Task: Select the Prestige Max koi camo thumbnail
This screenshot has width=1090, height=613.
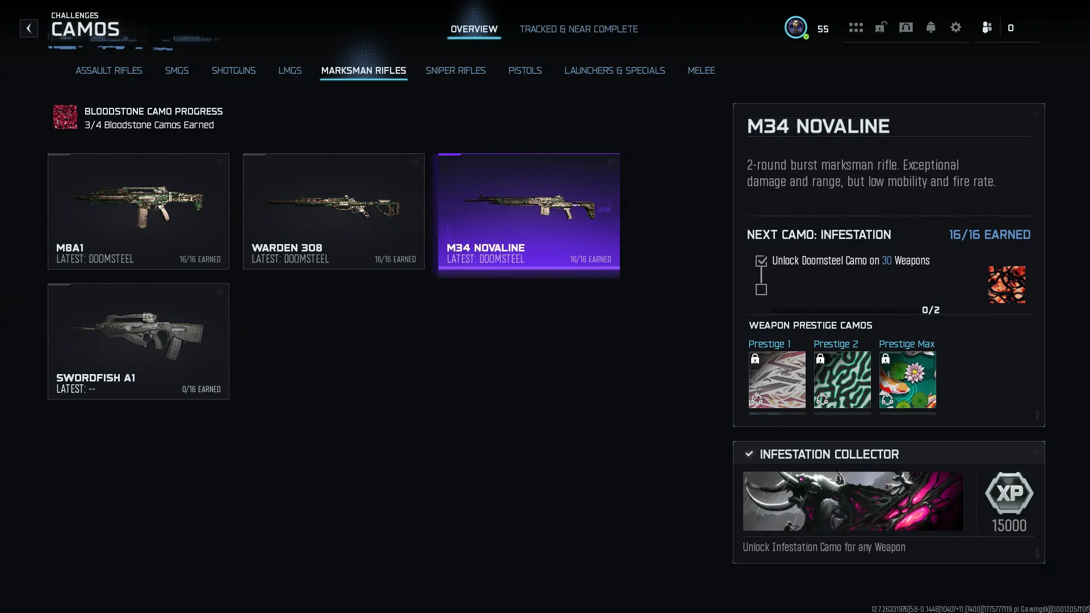Action: 907,379
